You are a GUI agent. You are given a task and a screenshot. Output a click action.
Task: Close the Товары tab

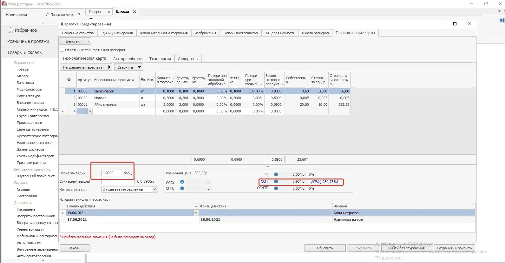click(x=108, y=12)
